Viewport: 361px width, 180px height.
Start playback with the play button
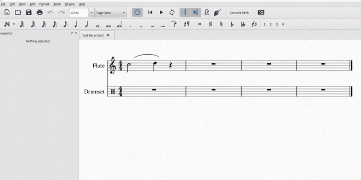(161, 12)
